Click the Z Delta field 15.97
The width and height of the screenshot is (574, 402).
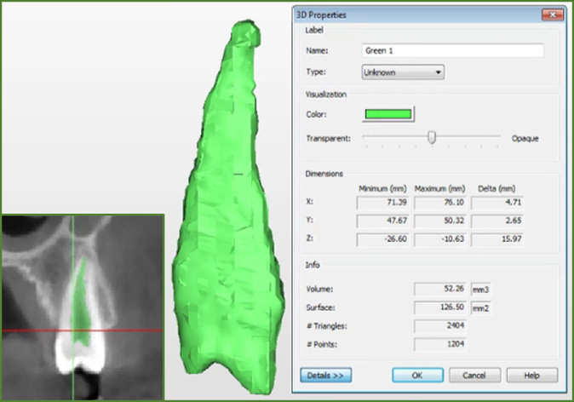click(497, 238)
